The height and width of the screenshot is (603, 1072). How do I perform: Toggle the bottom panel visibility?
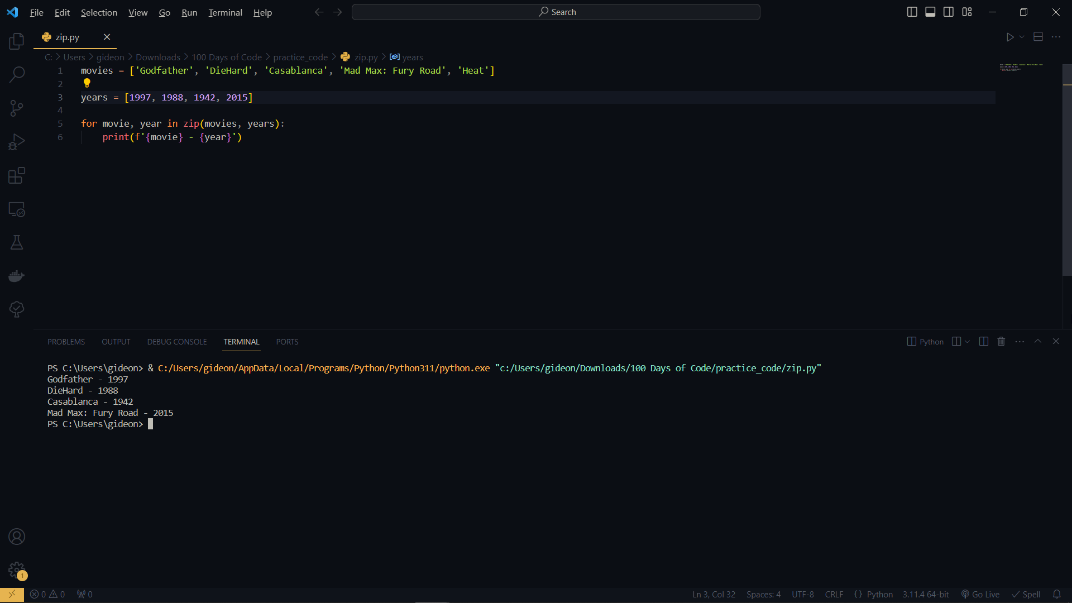(x=930, y=12)
